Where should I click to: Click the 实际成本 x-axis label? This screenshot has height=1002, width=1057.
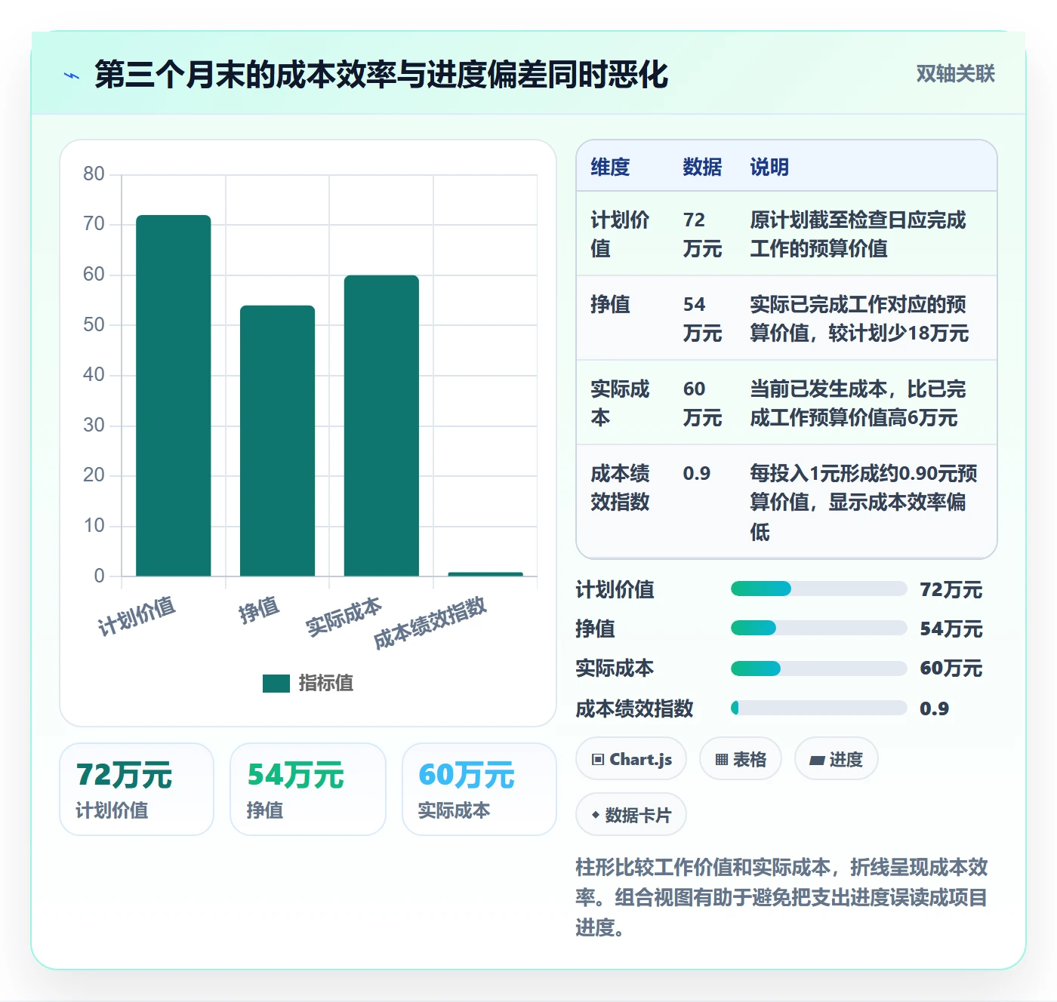point(344,616)
